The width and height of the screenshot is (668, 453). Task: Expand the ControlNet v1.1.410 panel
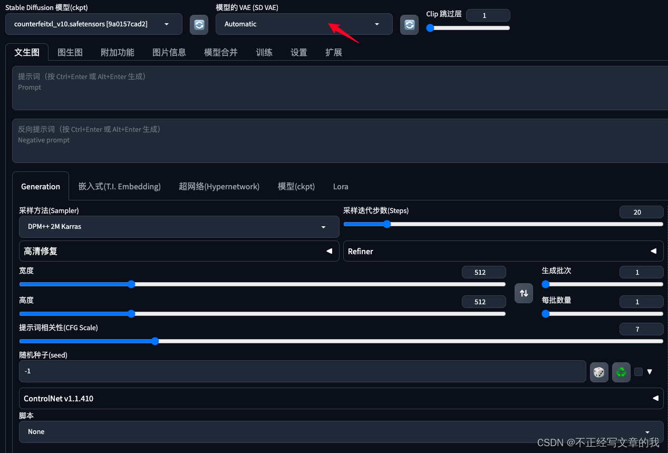click(341, 399)
